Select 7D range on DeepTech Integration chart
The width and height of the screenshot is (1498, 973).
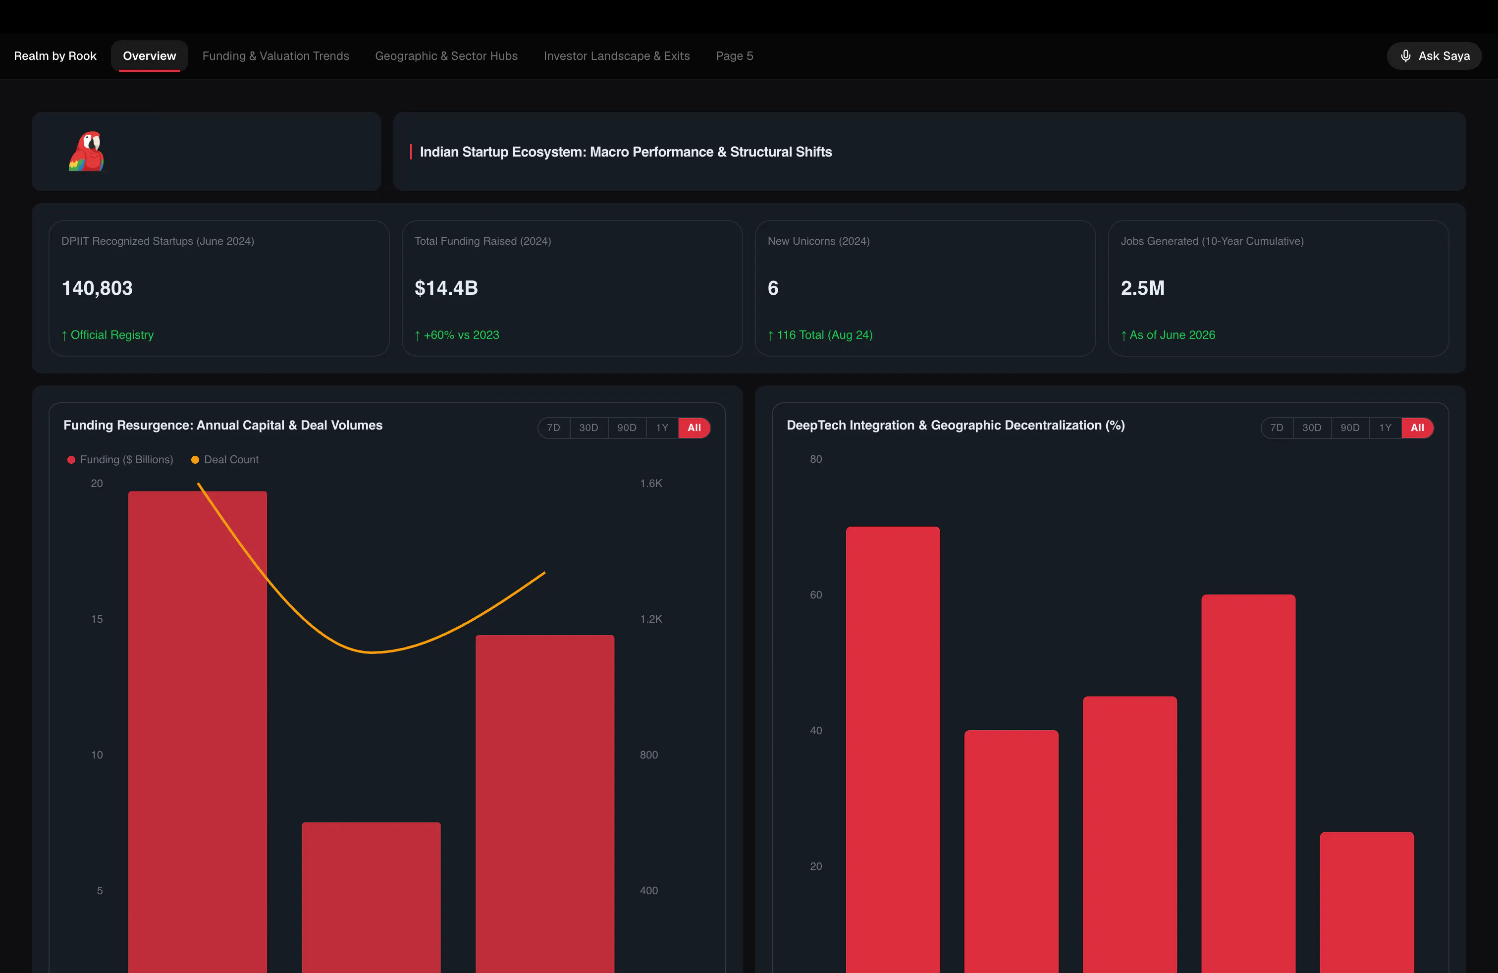pos(1277,428)
